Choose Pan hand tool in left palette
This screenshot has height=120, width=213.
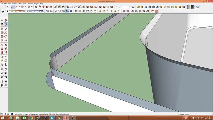click(x=6, y=69)
